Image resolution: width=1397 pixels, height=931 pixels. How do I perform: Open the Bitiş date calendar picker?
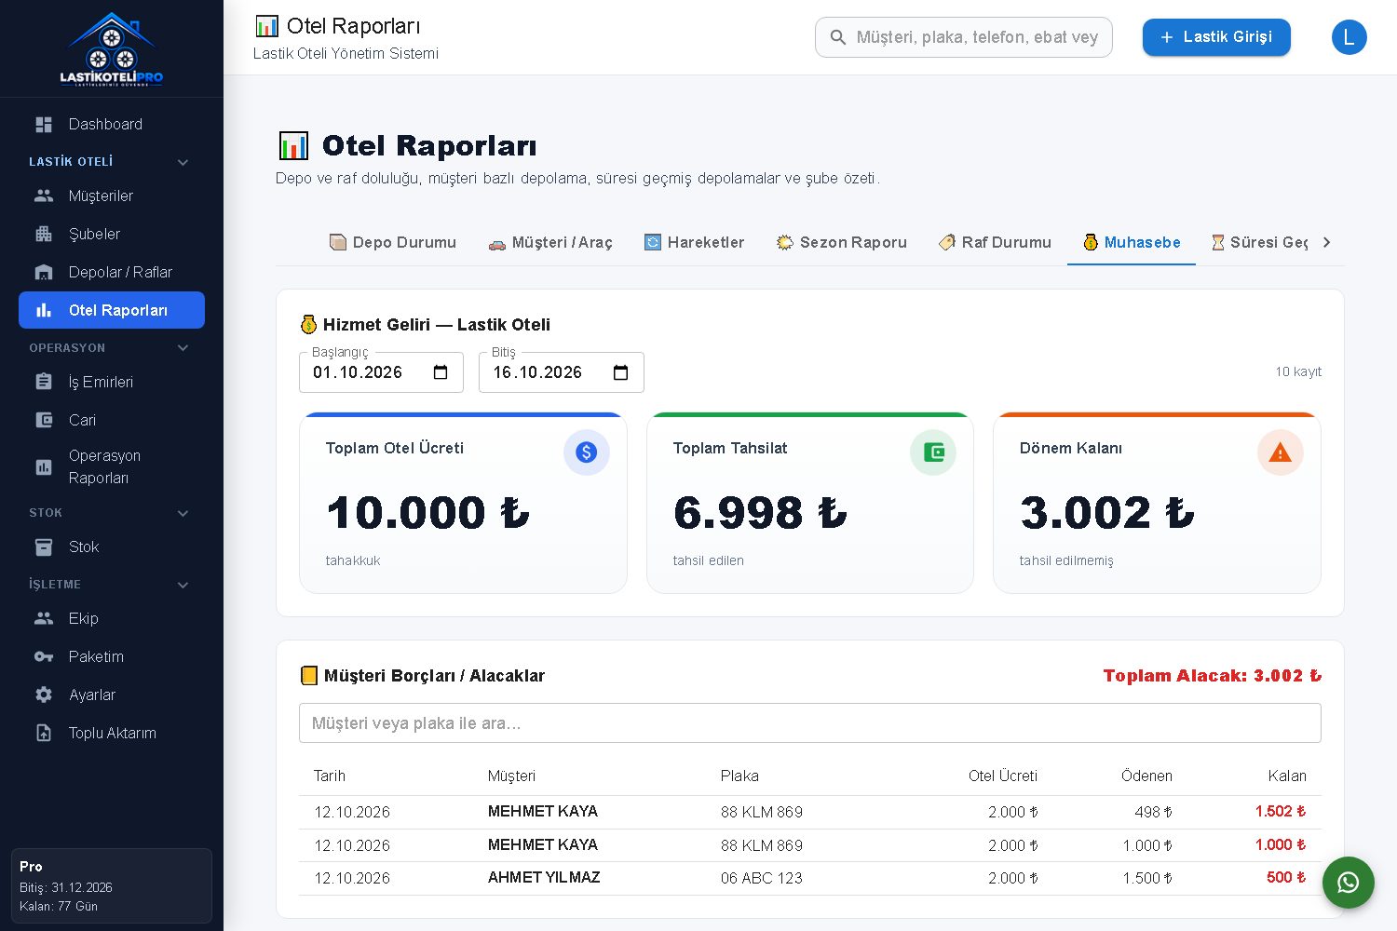coord(621,372)
